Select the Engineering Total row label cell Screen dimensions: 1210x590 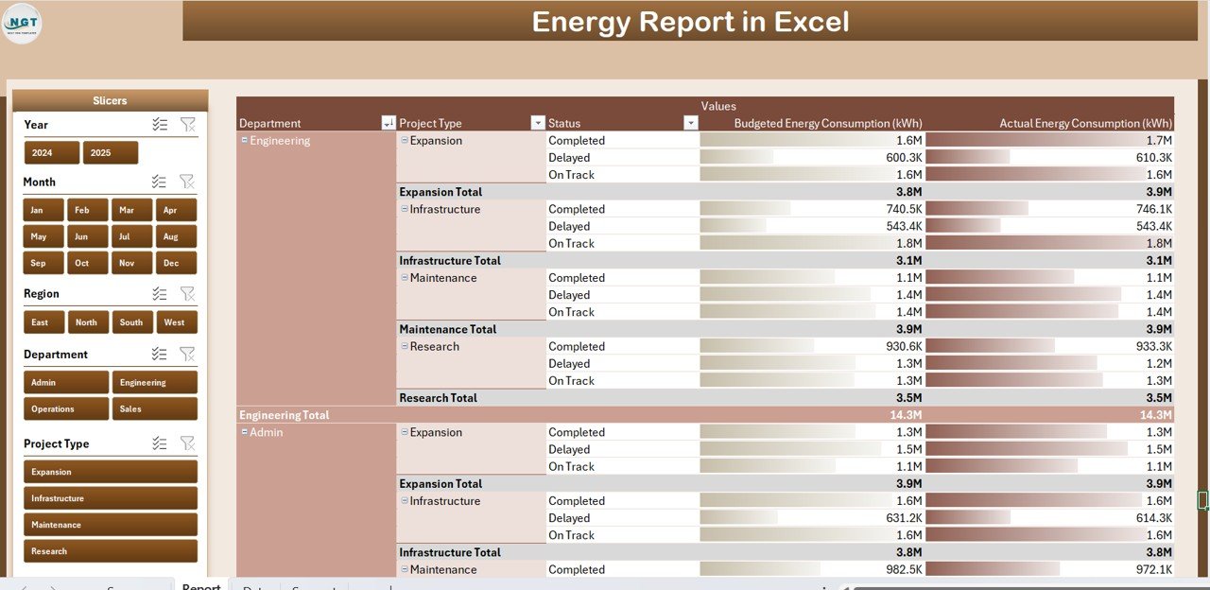[x=284, y=415]
